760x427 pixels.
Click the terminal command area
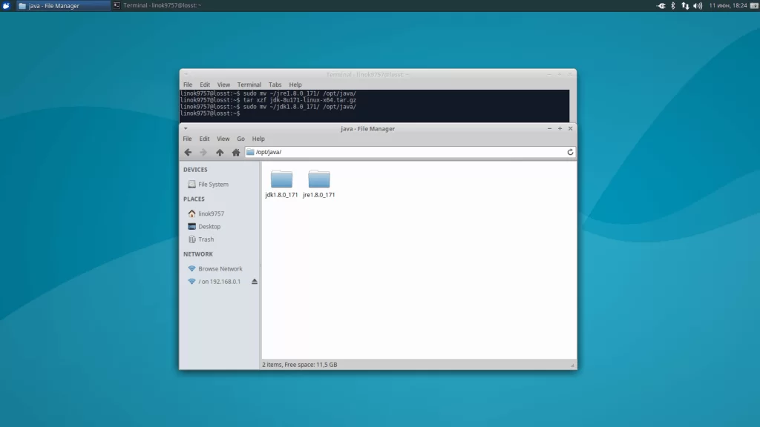click(374, 105)
